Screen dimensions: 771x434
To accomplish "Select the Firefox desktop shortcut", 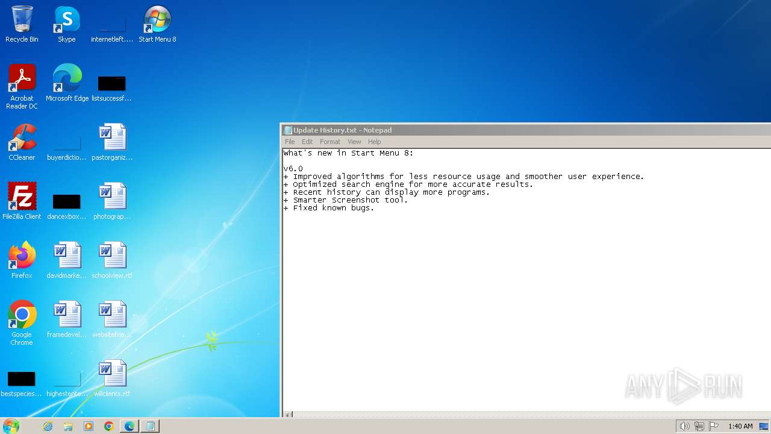I will (x=22, y=260).
